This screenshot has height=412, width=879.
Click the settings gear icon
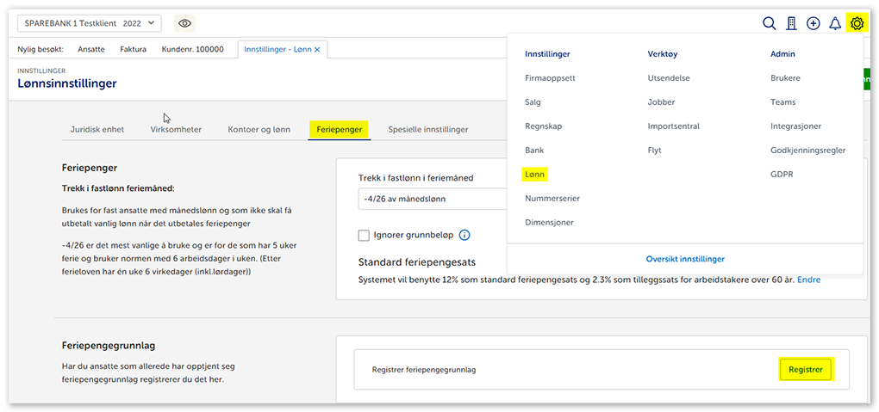[857, 23]
